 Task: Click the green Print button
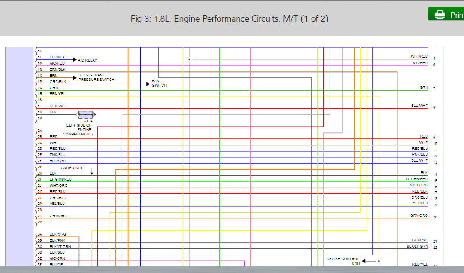(x=446, y=14)
